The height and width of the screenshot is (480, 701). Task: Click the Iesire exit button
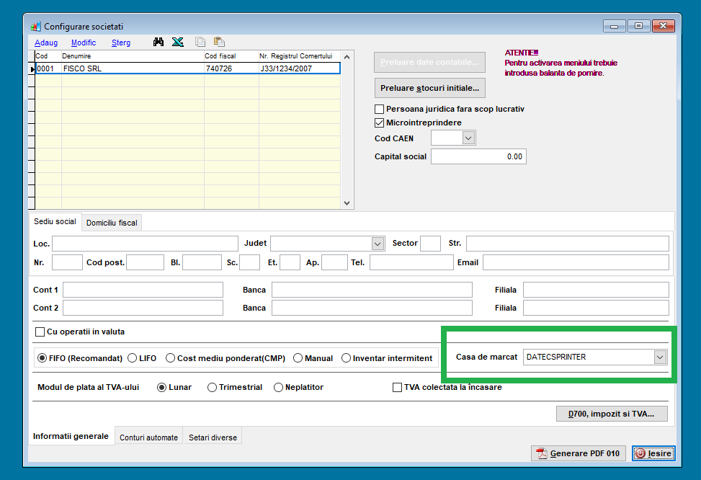653,453
